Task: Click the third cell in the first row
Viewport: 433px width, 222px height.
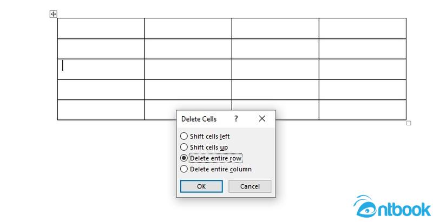Action: click(275, 29)
